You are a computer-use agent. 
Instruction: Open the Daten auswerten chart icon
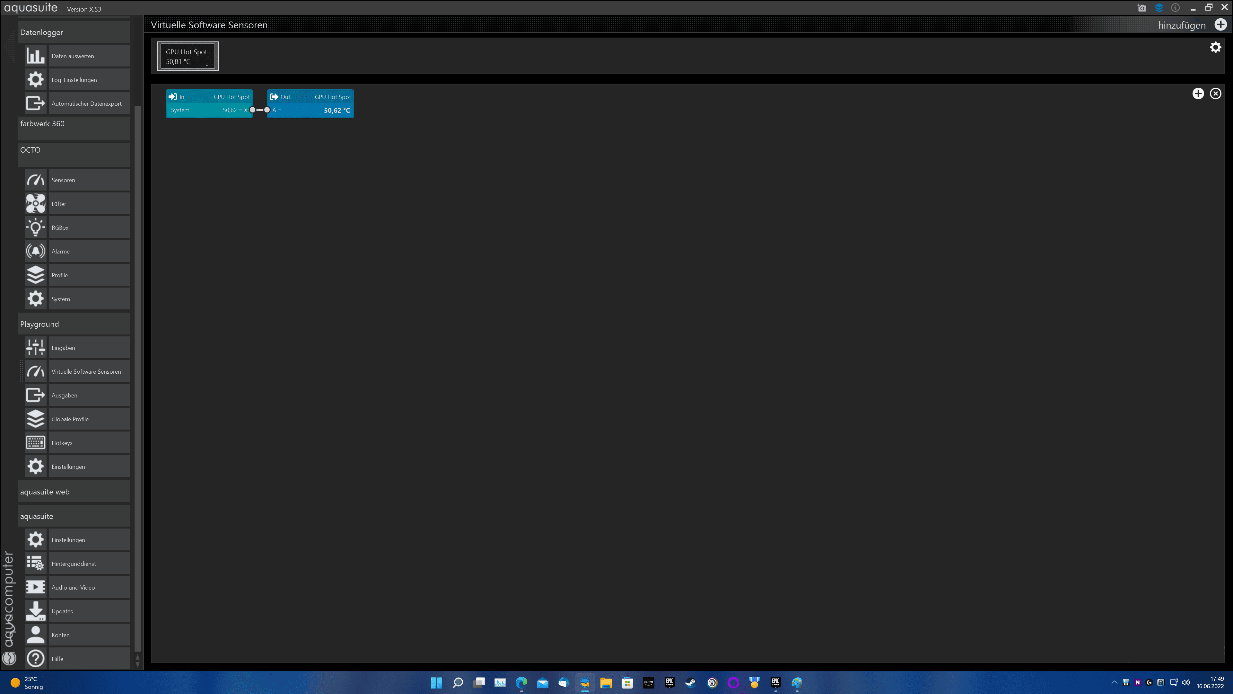click(x=35, y=56)
